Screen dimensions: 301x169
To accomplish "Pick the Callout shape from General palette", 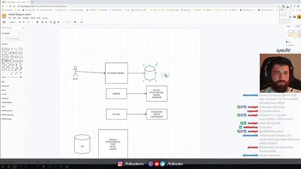I will click(12, 65).
